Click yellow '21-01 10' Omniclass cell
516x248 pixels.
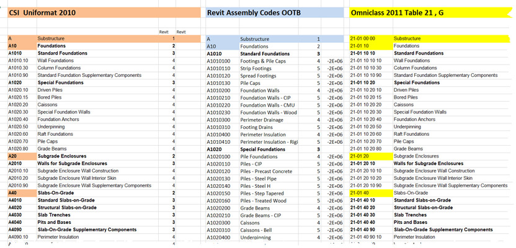click(x=371, y=46)
